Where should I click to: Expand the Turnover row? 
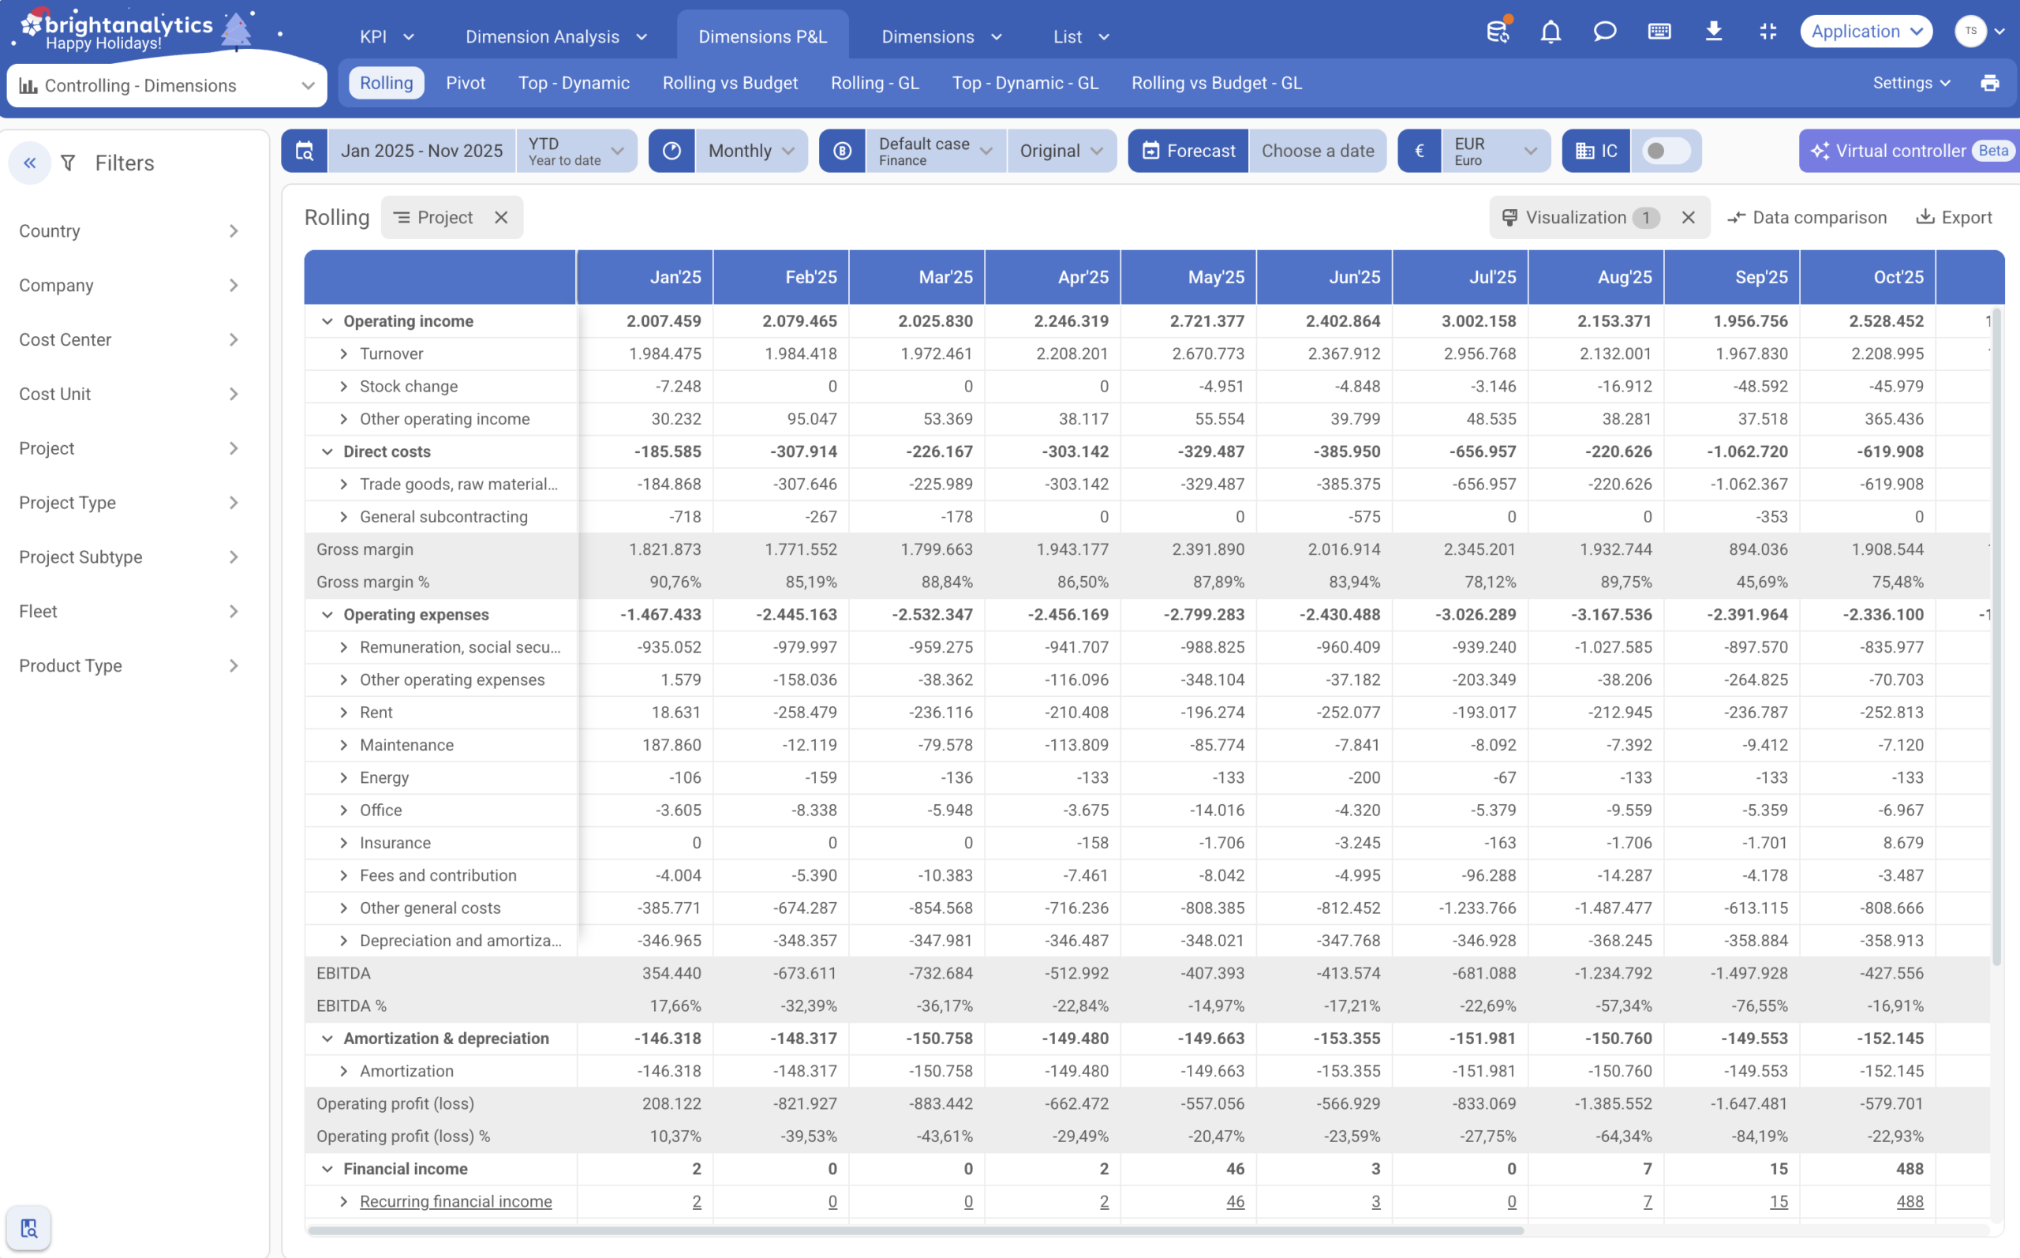(x=343, y=354)
